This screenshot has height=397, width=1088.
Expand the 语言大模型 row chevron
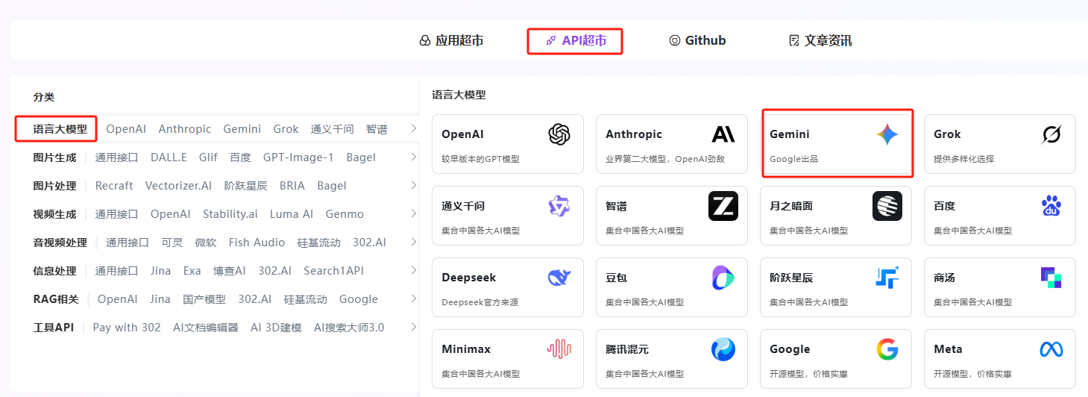coord(413,129)
